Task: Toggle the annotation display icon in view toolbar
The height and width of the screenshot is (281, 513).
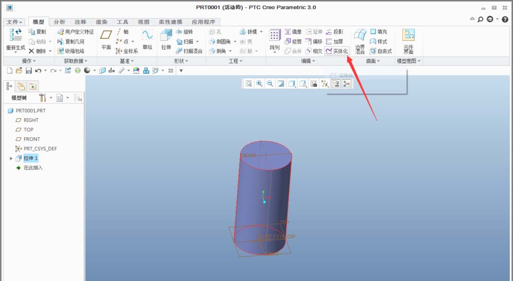Action: point(336,84)
